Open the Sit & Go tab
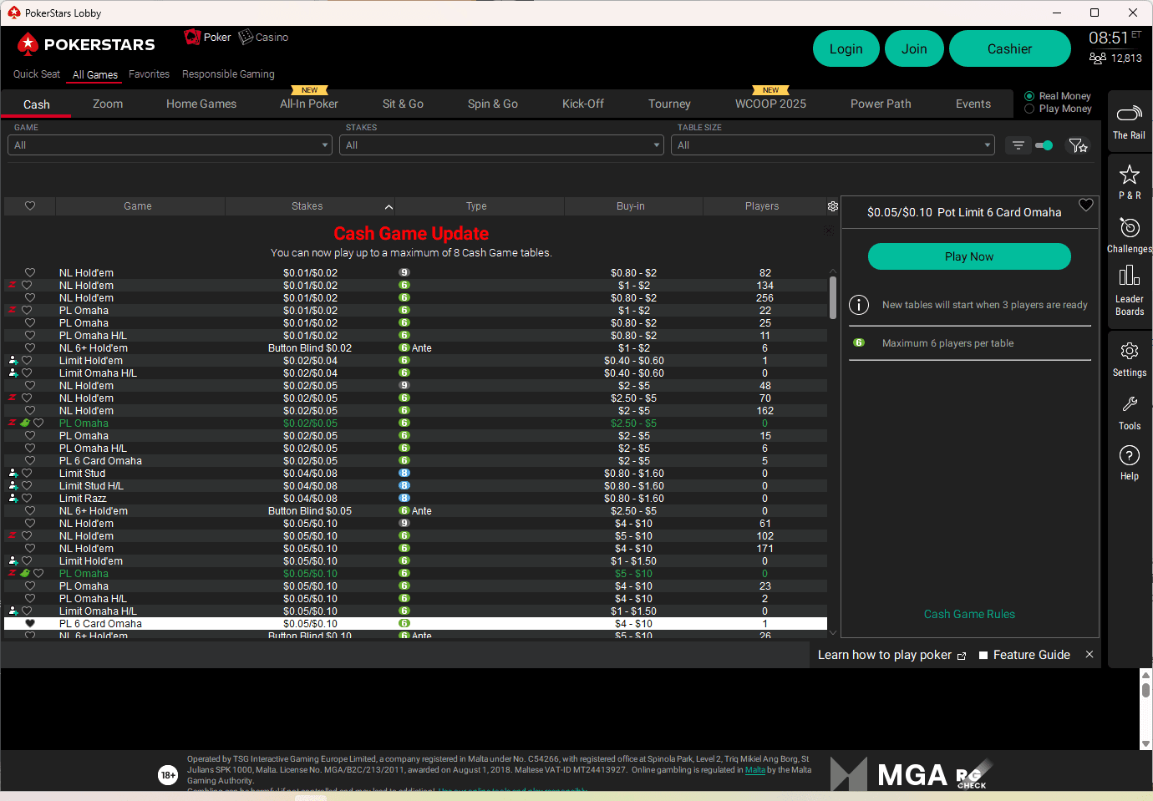 [x=403, y=104]
